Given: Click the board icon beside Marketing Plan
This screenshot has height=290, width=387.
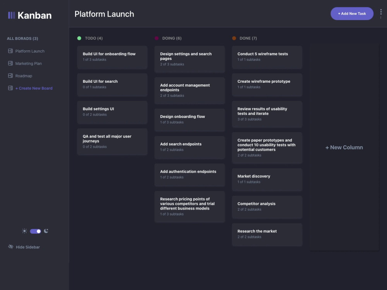Looking at the screenshot, I should [x=10, y=63].
